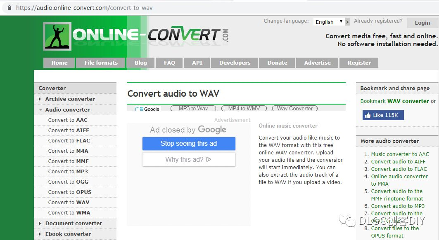Click the AdChoices triangle icon beside 'Why this ad?'
The height and width of the screenshot is (240, 439).
coord(210,159)
